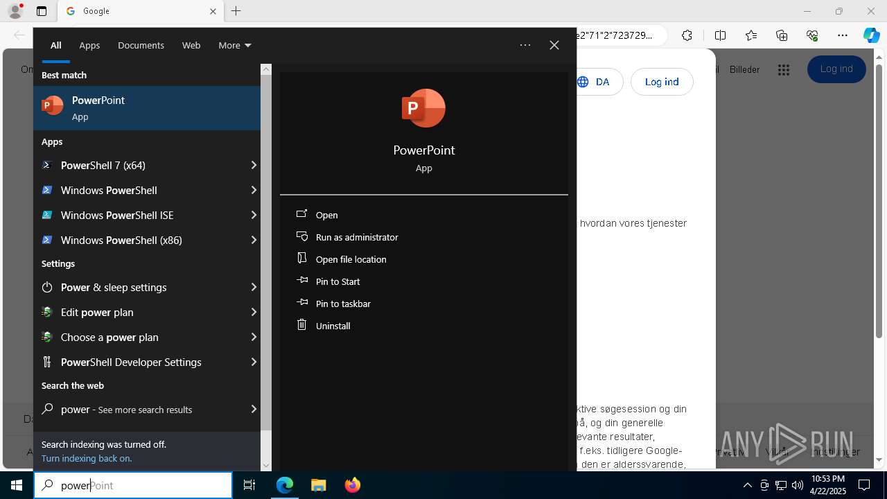Click the Open action icon
This screenshot has height=499, width=887.
click(x=301, y=214)
